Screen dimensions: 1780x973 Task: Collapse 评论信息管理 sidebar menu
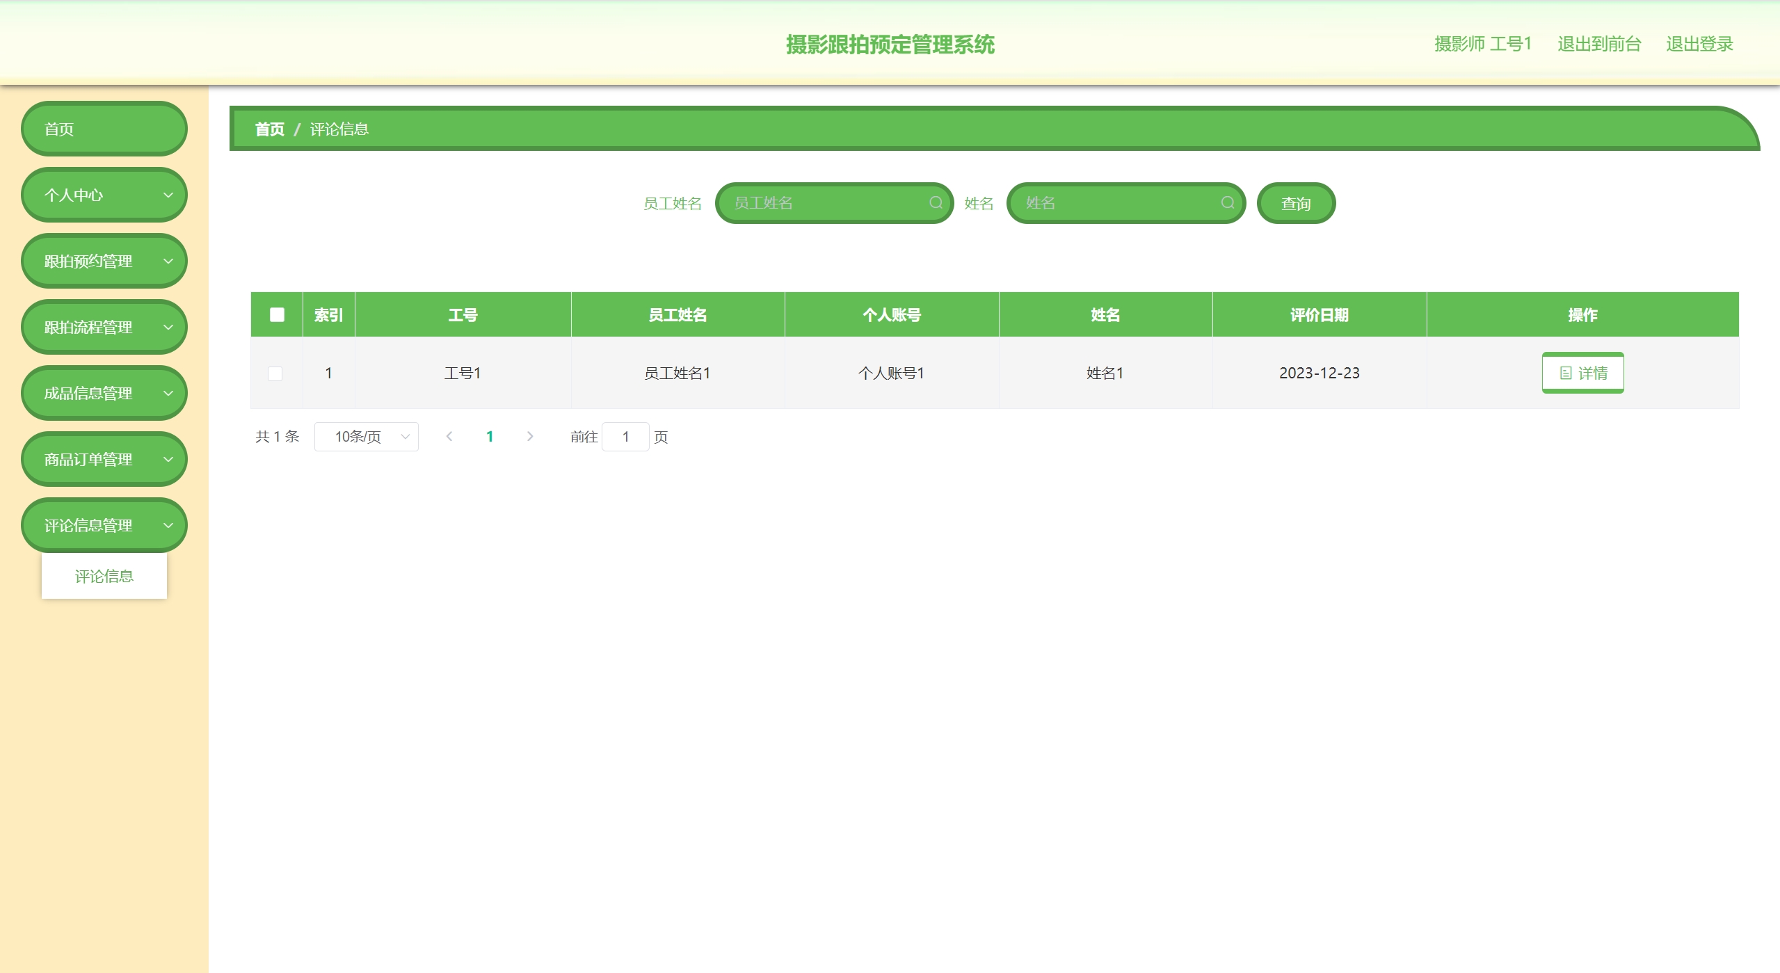pos(104,525)
